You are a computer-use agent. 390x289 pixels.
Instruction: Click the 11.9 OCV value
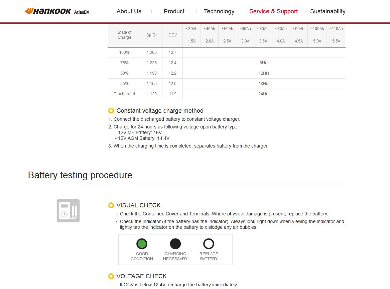point(172,94)
